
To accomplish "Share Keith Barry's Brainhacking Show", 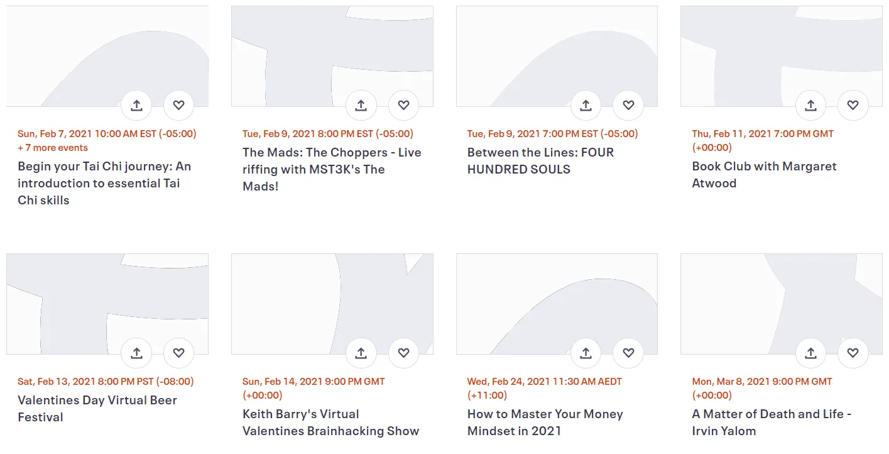I will click(361, 353).
